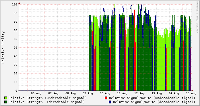
Task: Select the 15 Aug date label
Action: (x=191, y=93)
